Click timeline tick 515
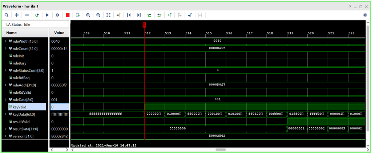371x153 pixels. tap(209, 33)
